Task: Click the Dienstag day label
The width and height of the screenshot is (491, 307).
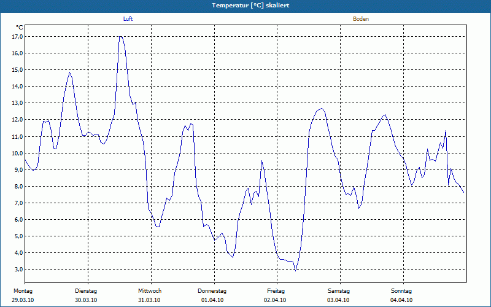Action: (x=86, y=291)
